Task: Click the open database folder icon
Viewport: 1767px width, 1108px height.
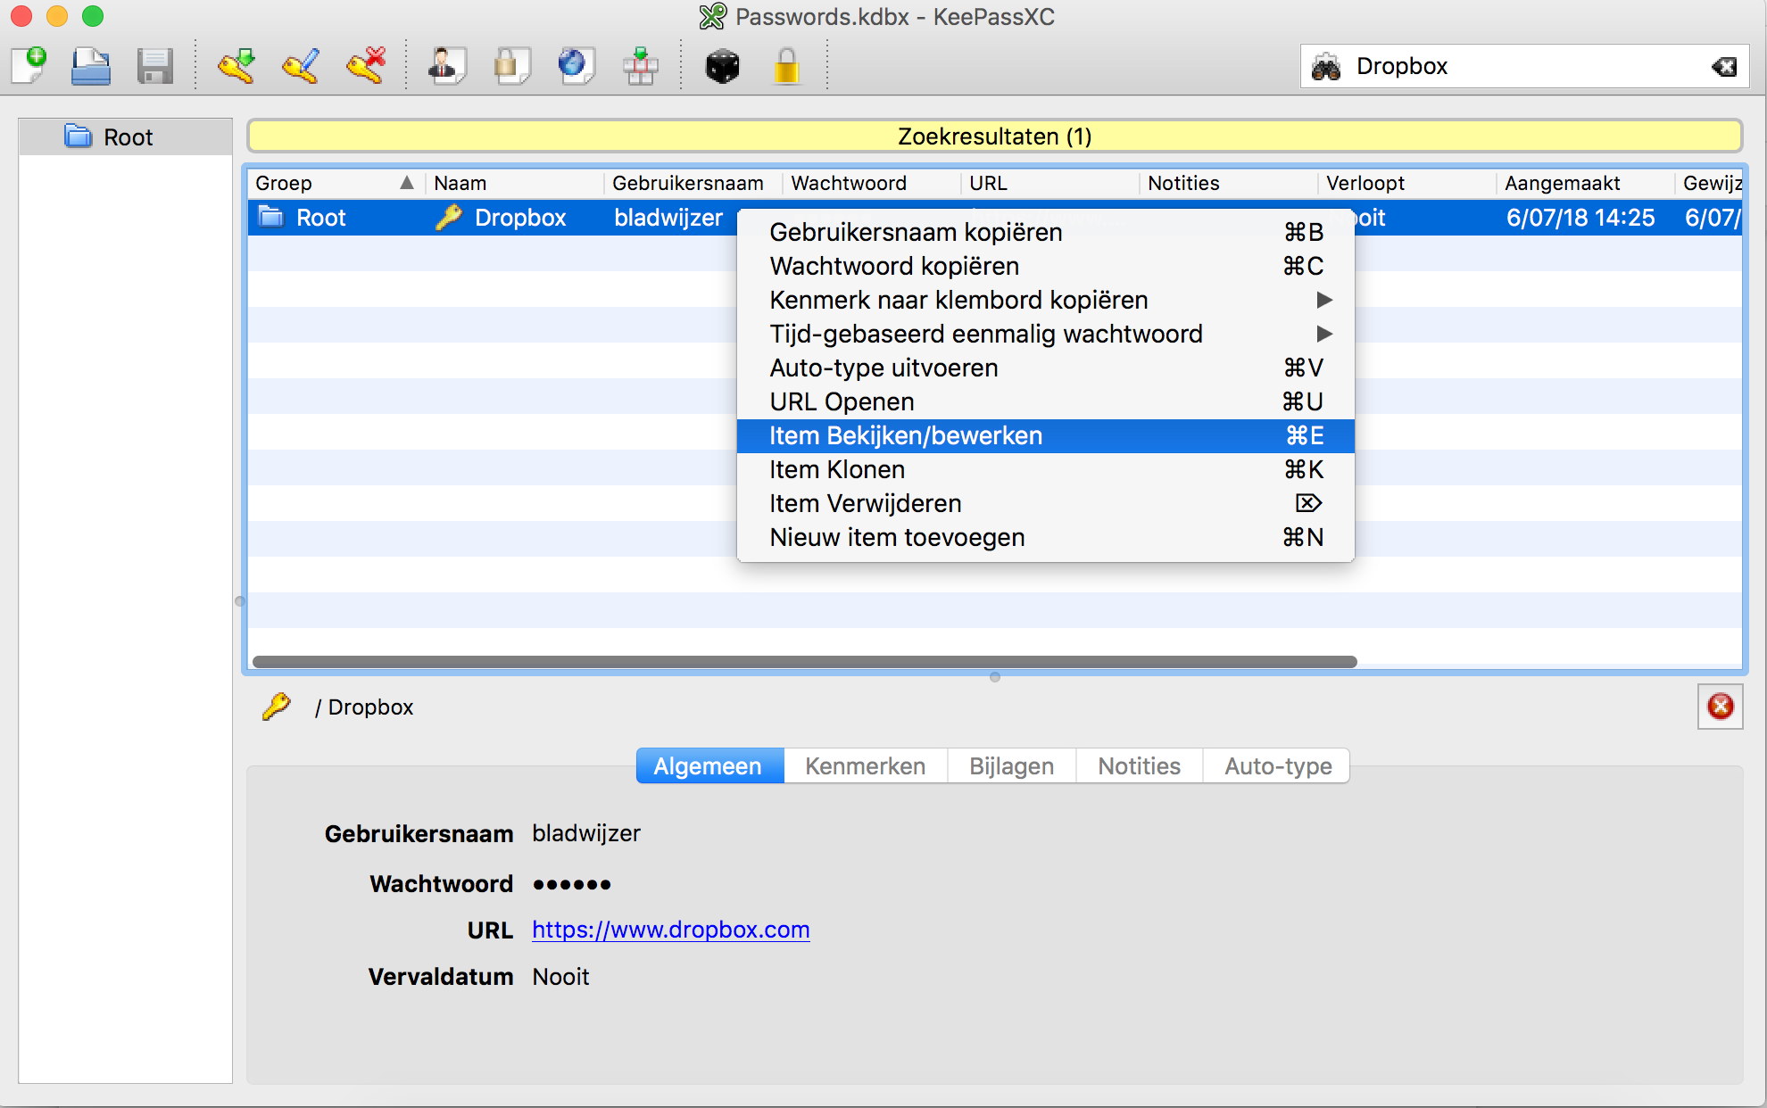Action: click(91, 66)
